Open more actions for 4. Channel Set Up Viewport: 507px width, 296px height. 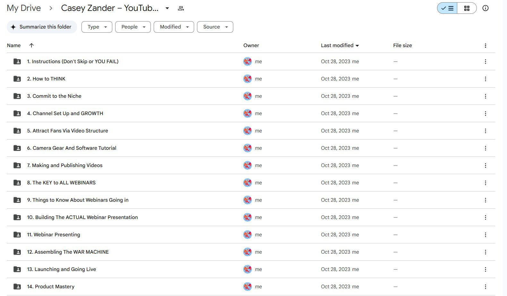486,114
